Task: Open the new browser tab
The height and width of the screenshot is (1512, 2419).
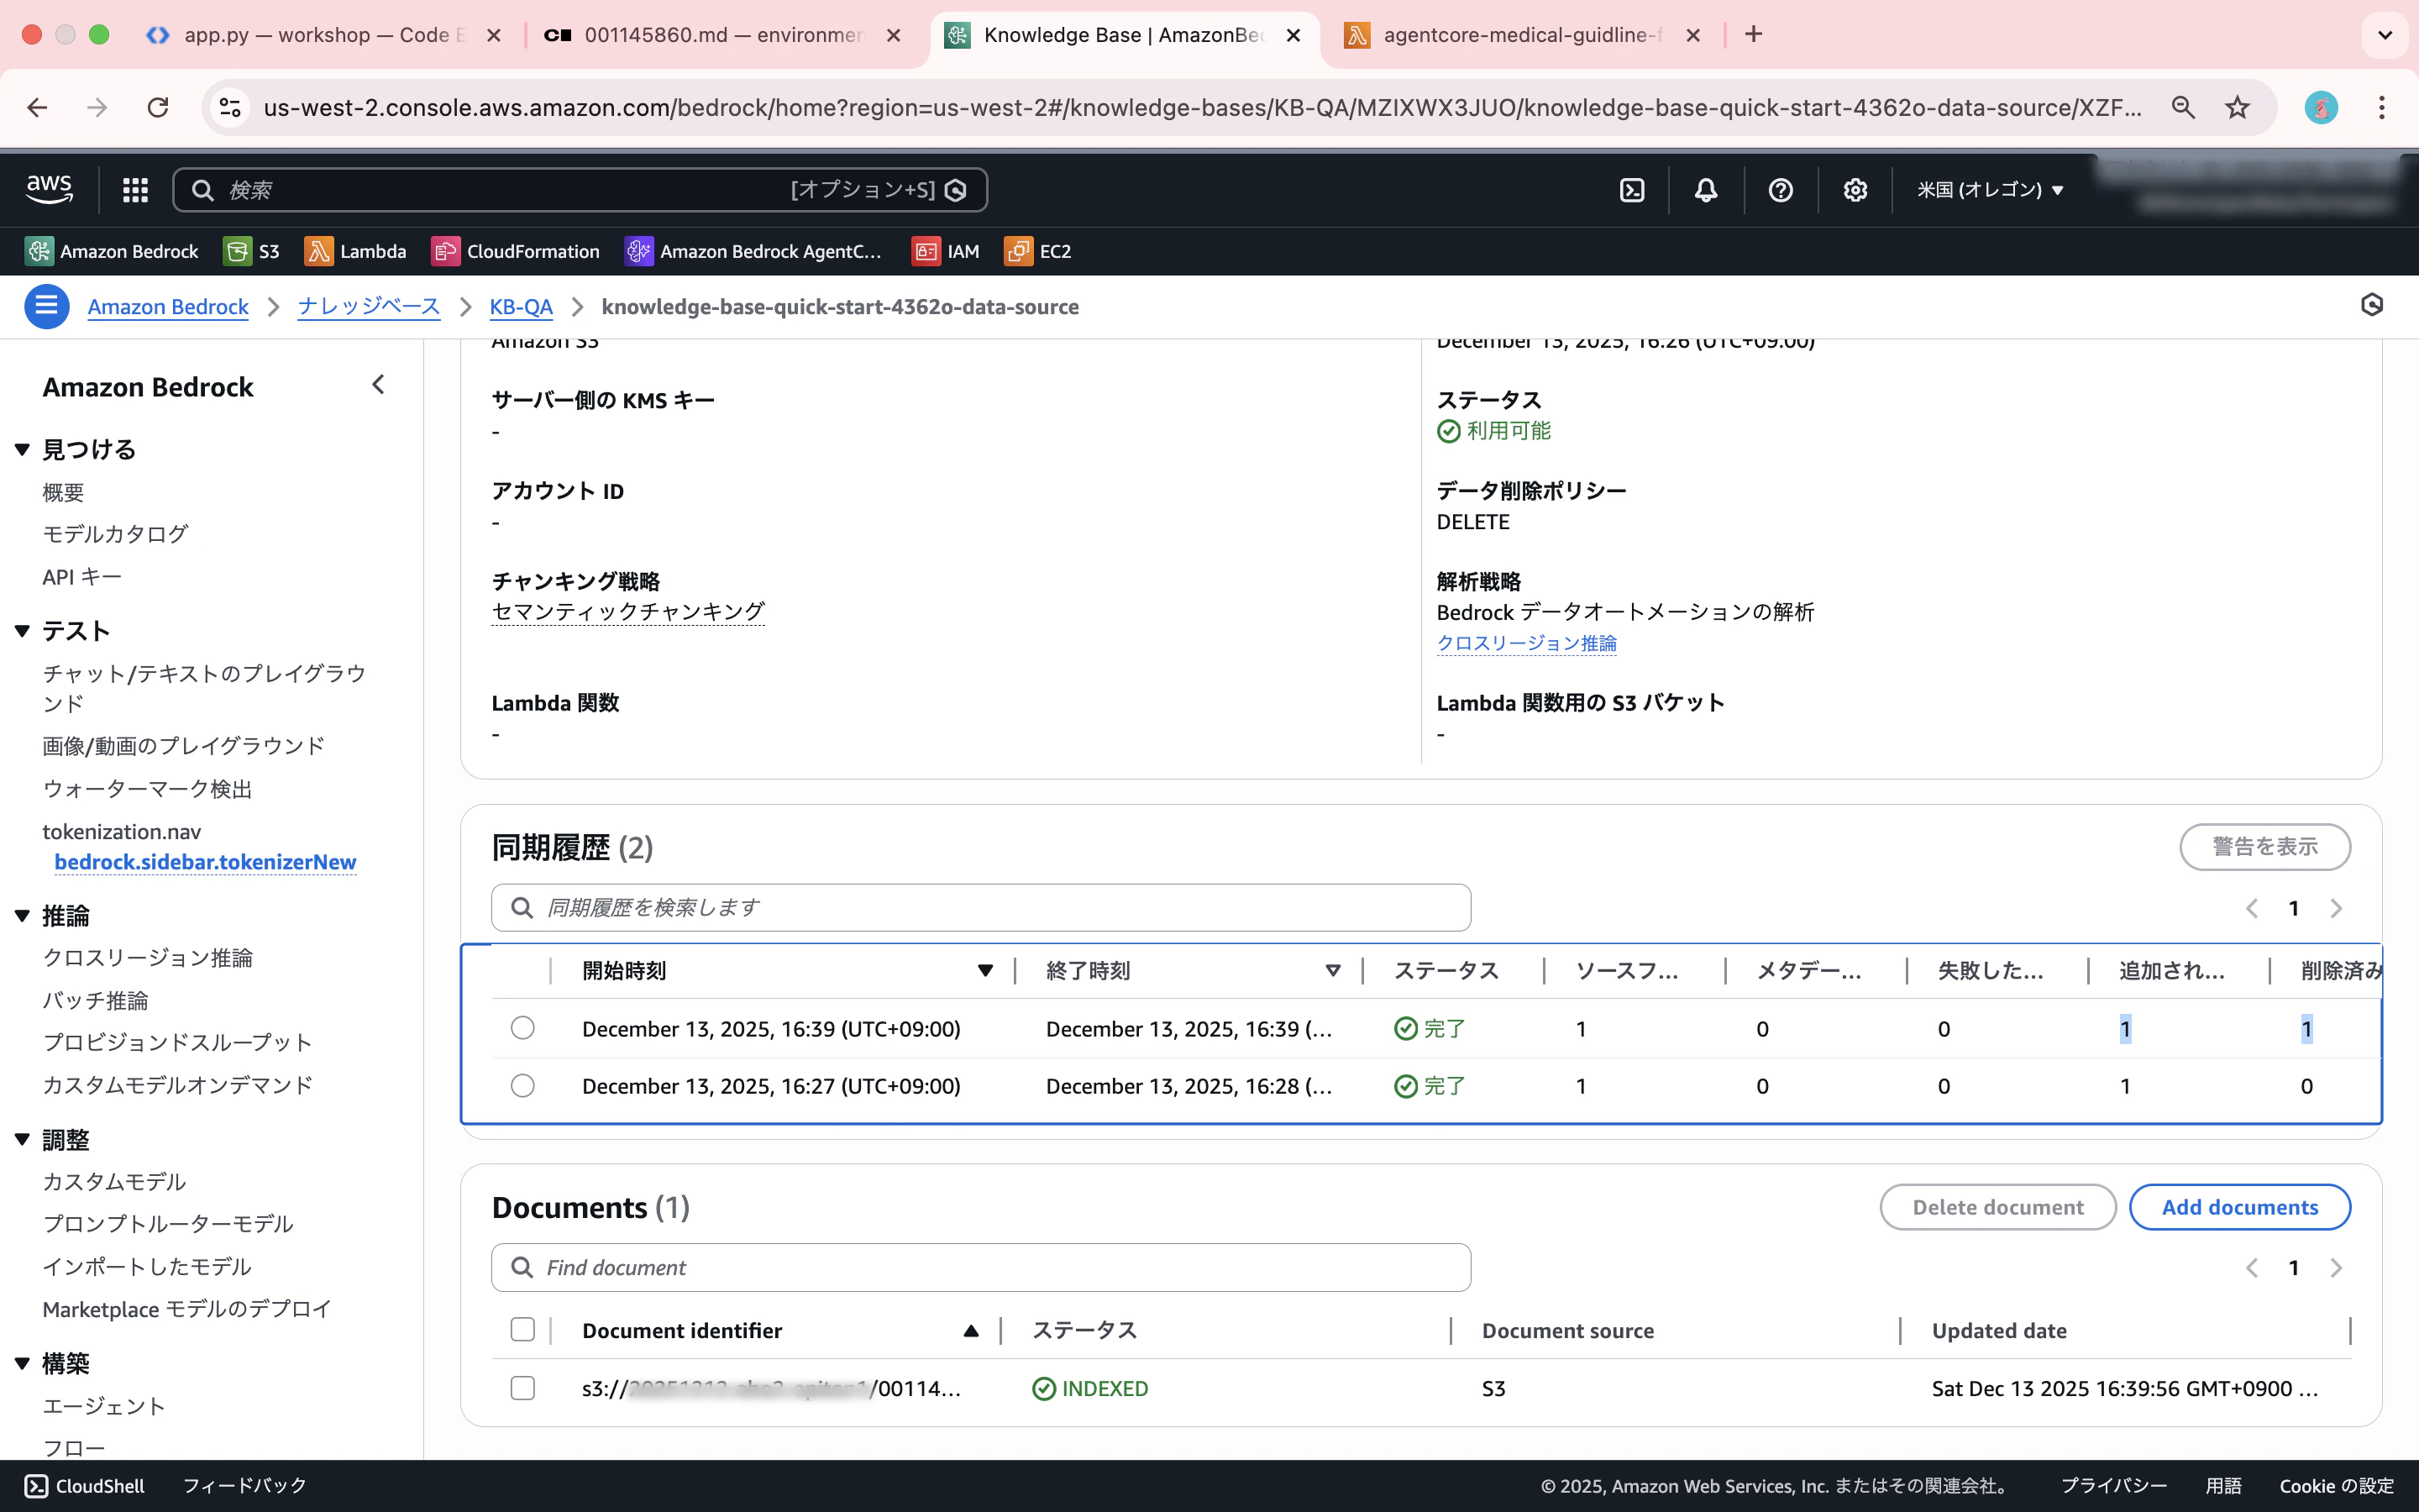Action: click(1753, 34)
